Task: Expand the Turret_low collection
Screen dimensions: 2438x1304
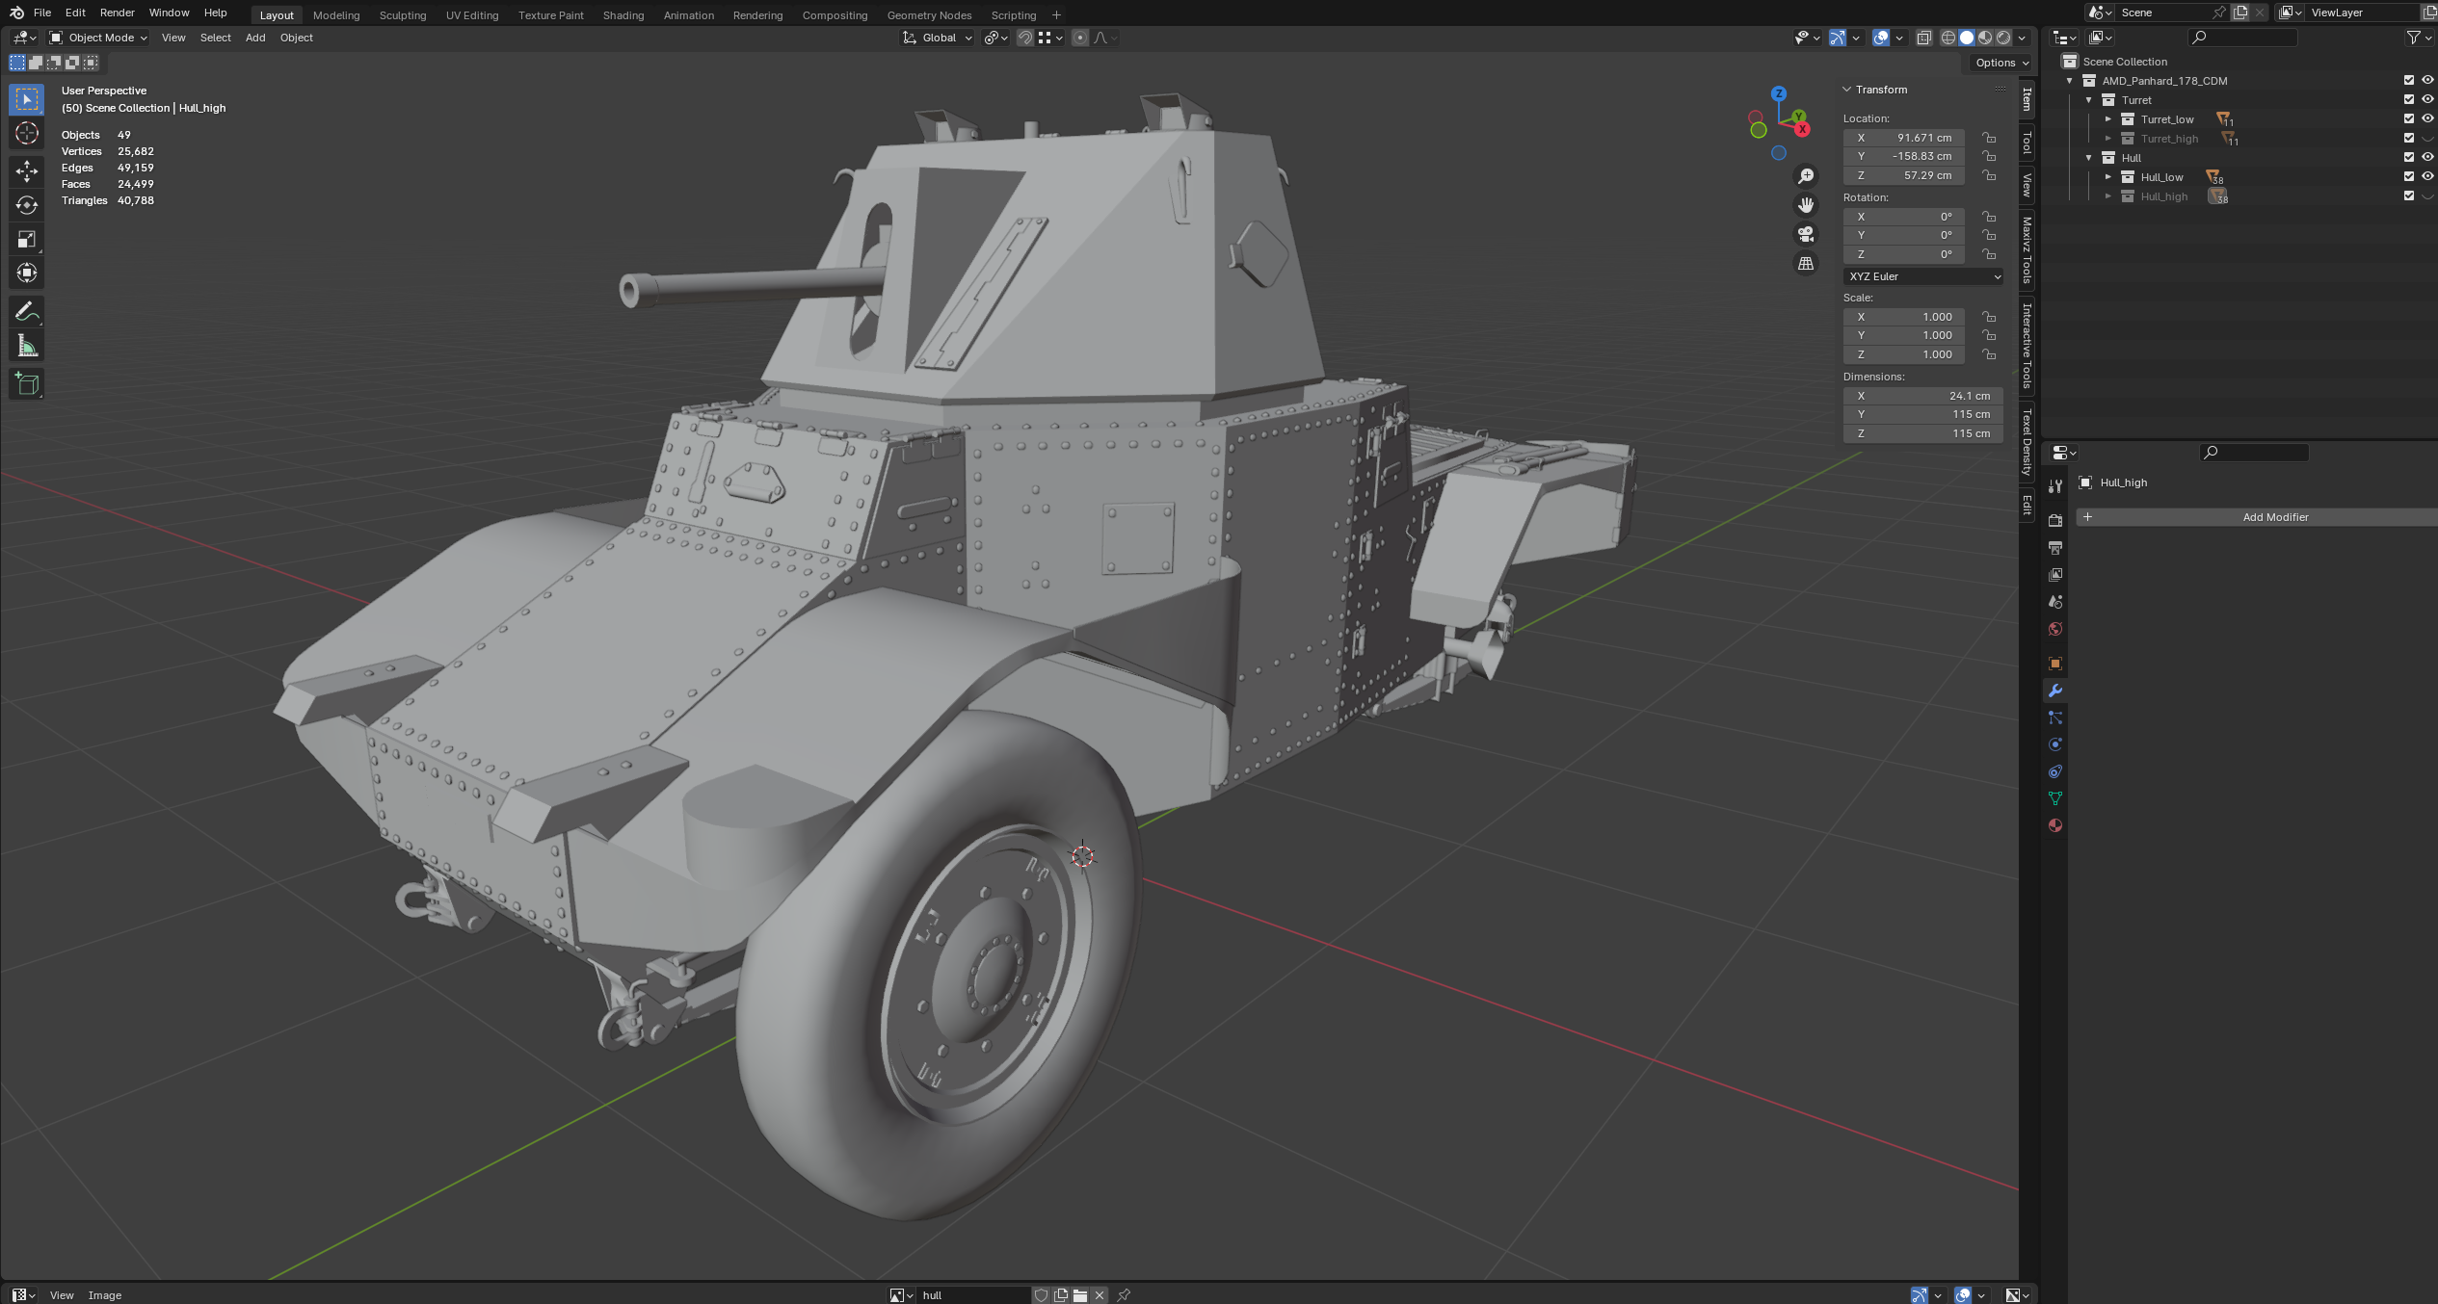Action: 2108,119
